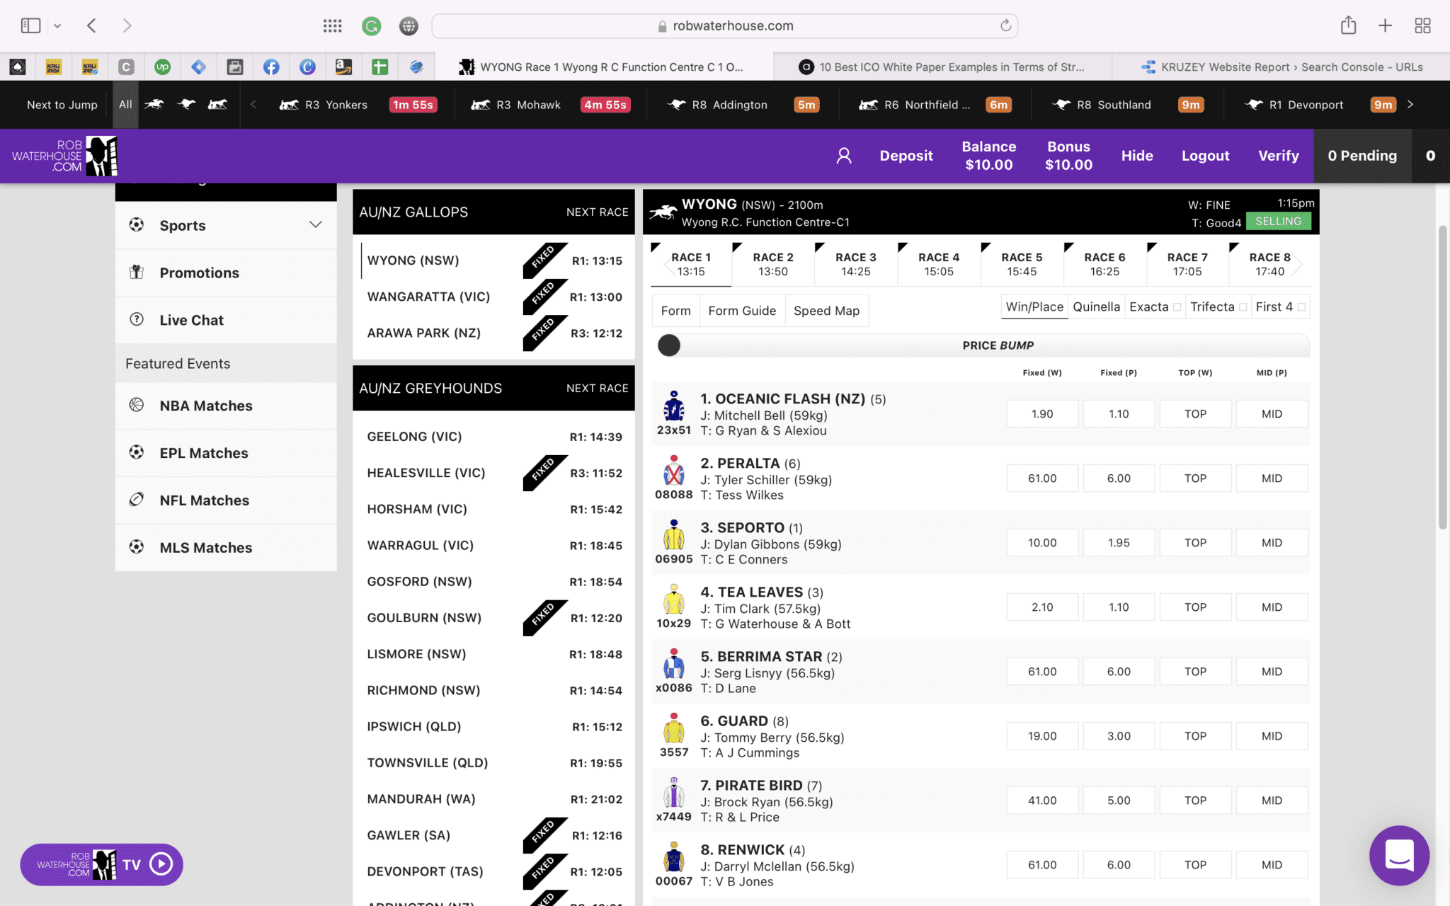
Task: Switch to Race 5 15:45 tab
Action: click(1022, 264)
